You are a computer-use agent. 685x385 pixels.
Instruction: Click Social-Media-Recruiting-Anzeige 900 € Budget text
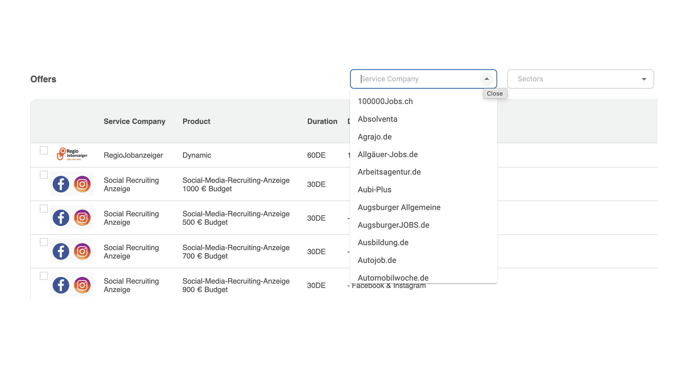click(x=236, y=285)
